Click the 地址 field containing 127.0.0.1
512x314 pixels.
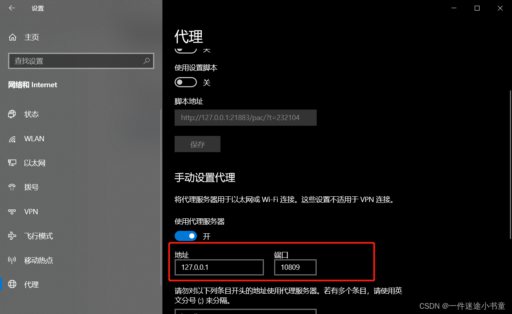(219, 268)
